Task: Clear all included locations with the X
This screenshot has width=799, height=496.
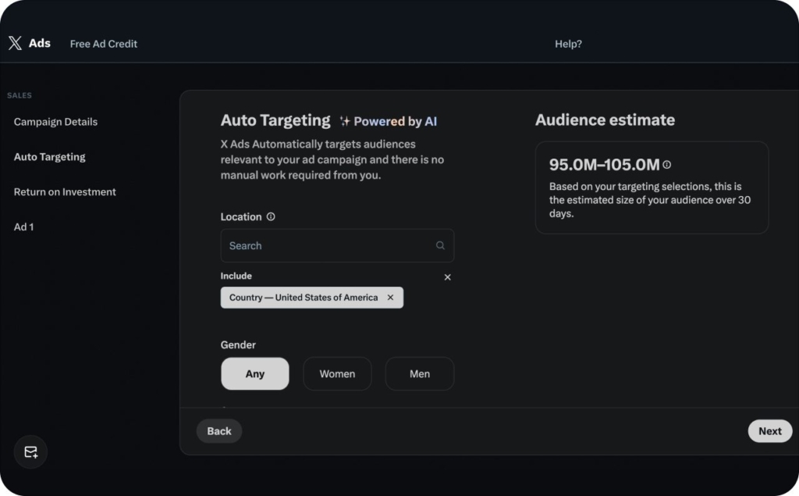Action: 447,277
